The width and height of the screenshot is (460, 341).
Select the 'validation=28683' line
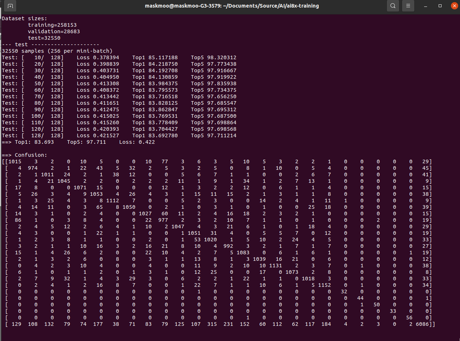(54, 31)
